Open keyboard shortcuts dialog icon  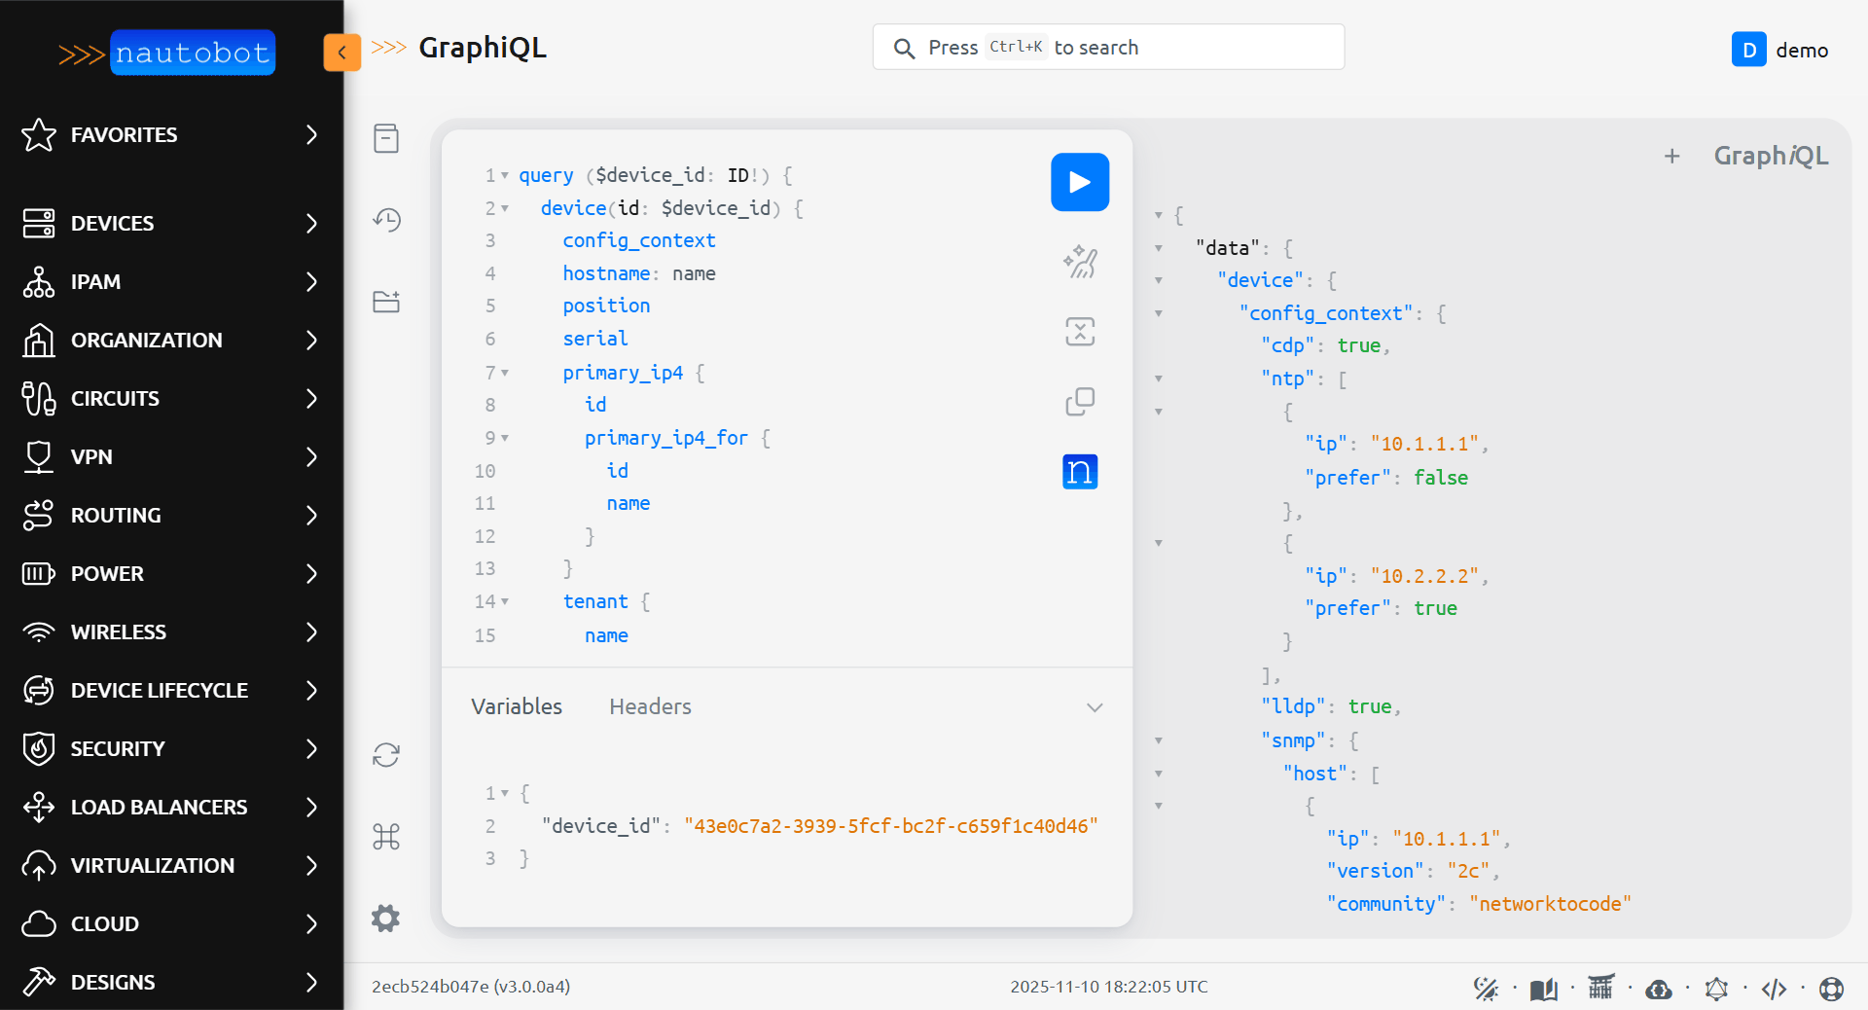coord(386,837)
